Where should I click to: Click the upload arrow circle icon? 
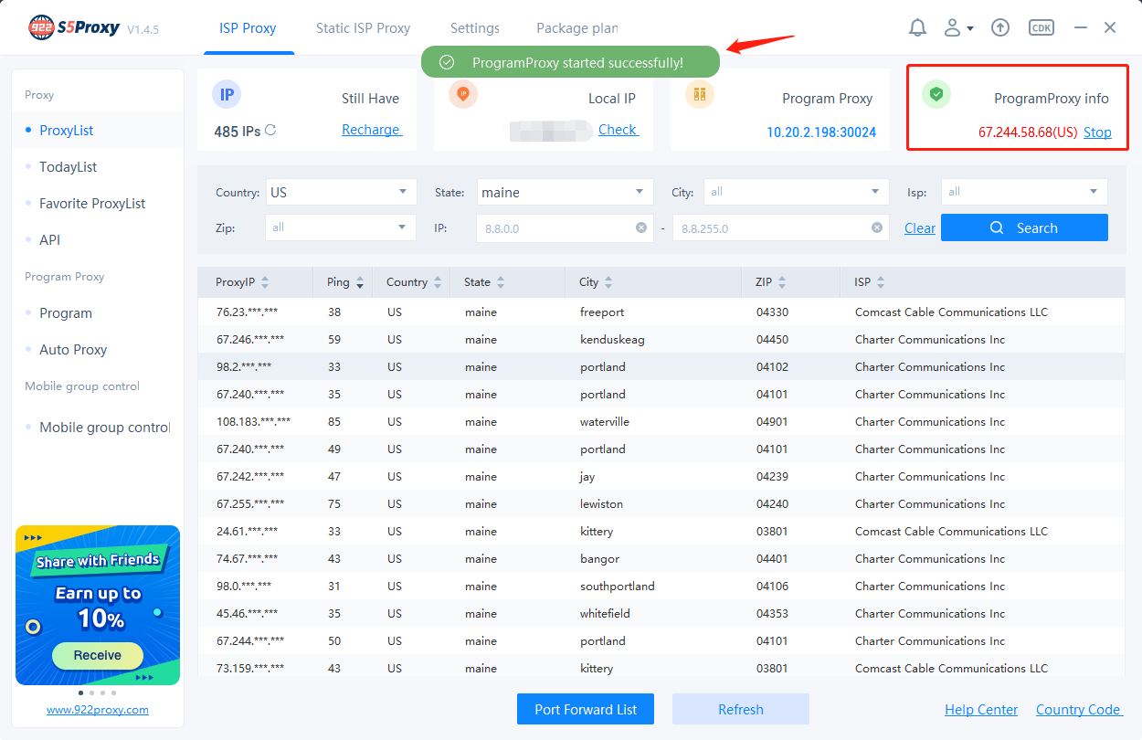click(x=1000, y=28)
